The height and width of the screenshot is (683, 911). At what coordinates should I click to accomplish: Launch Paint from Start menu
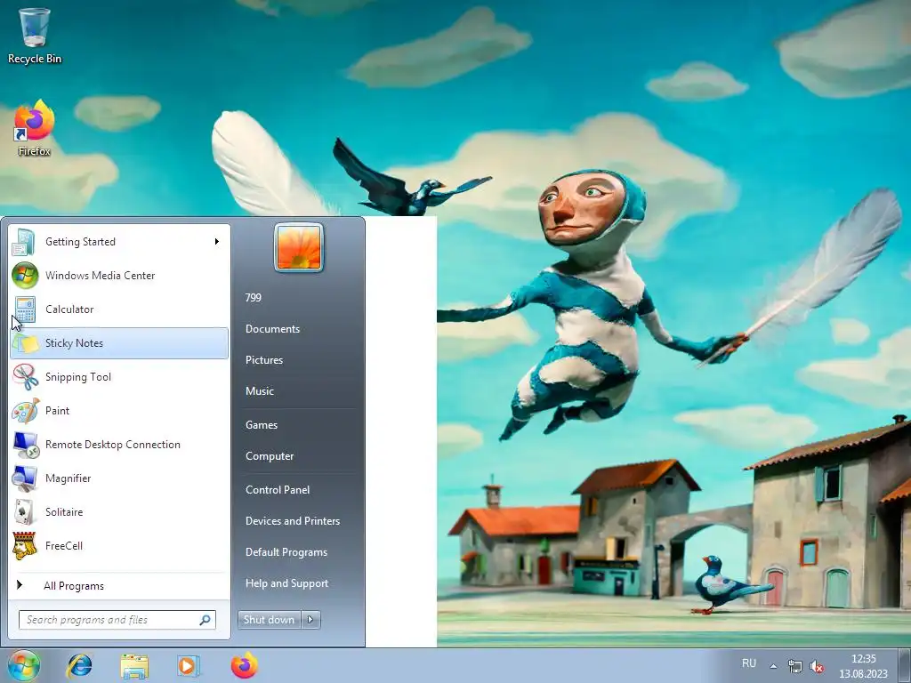(x=119, y=411)
